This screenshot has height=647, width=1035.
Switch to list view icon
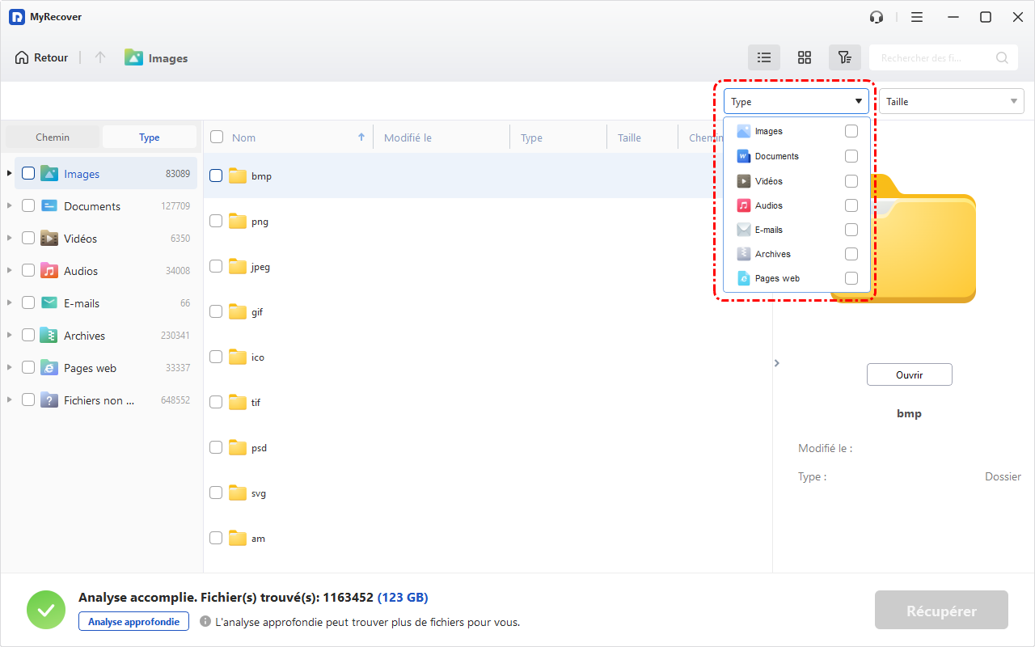[764, 57]
